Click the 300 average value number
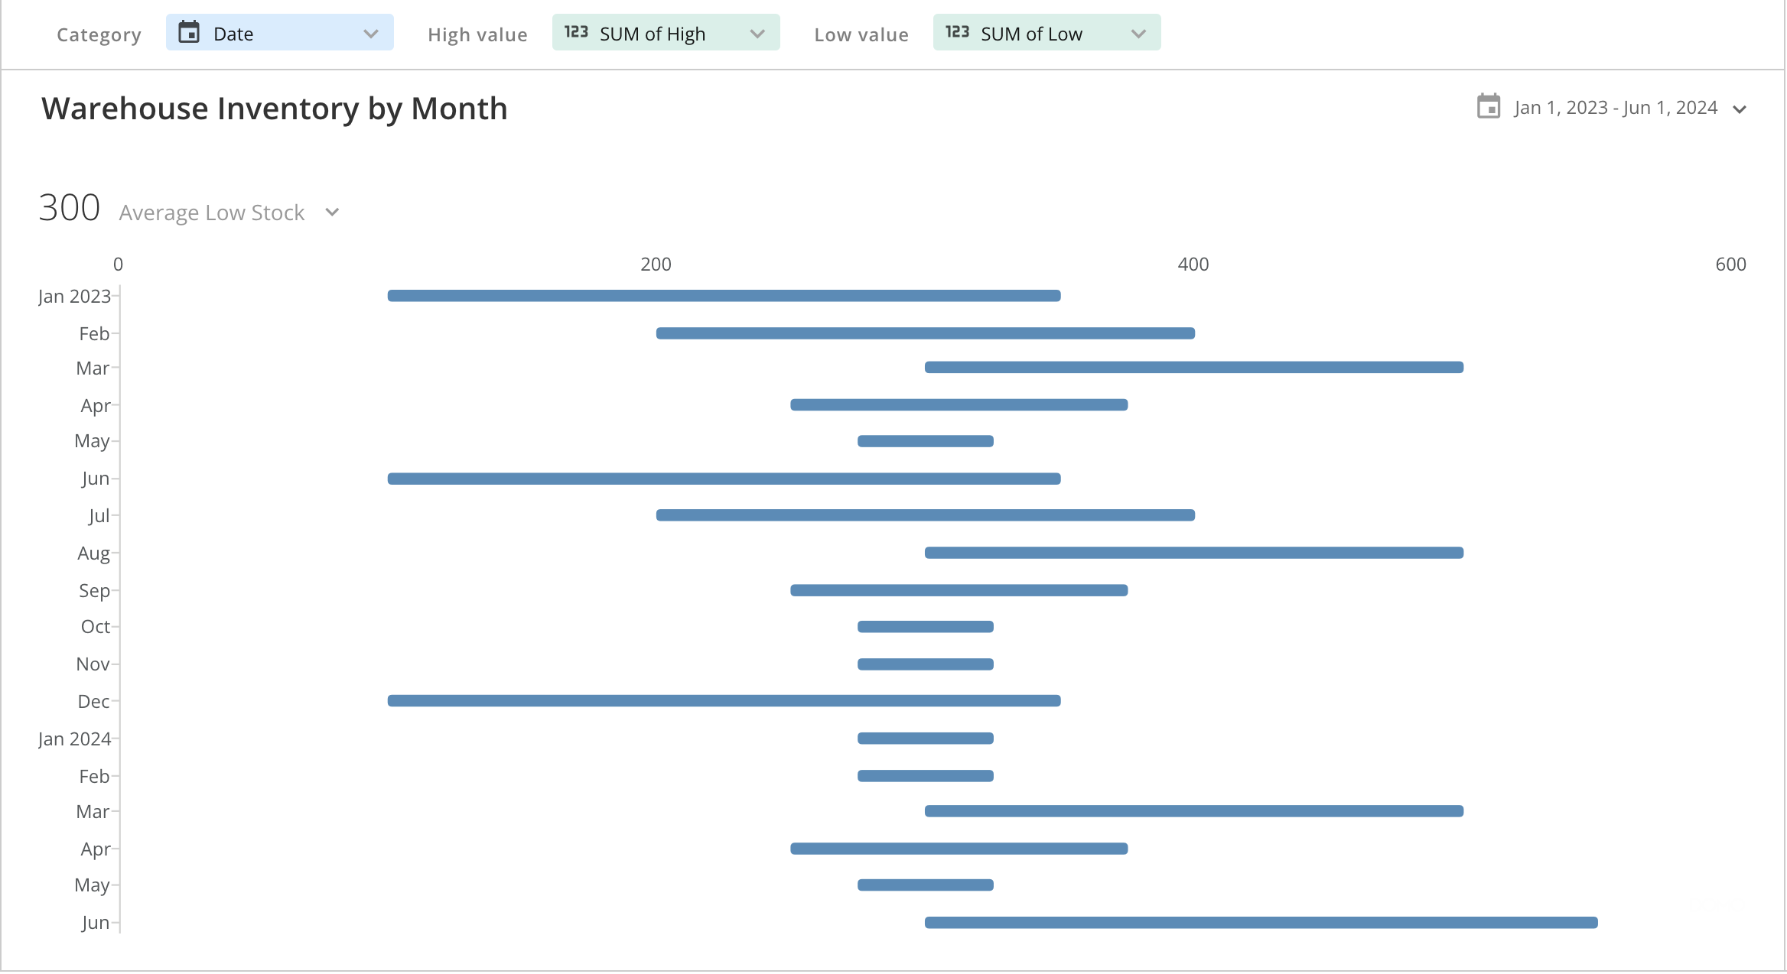This screenshot has height=974, width=1787. pos(70,208)
